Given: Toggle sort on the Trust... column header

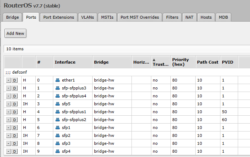Looking at the screenshot, I should click(x=161, y=62).
